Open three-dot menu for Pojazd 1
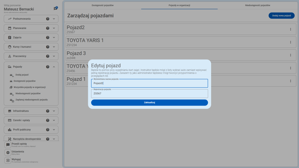The image size is (299, 168). [x=290, y=81]
